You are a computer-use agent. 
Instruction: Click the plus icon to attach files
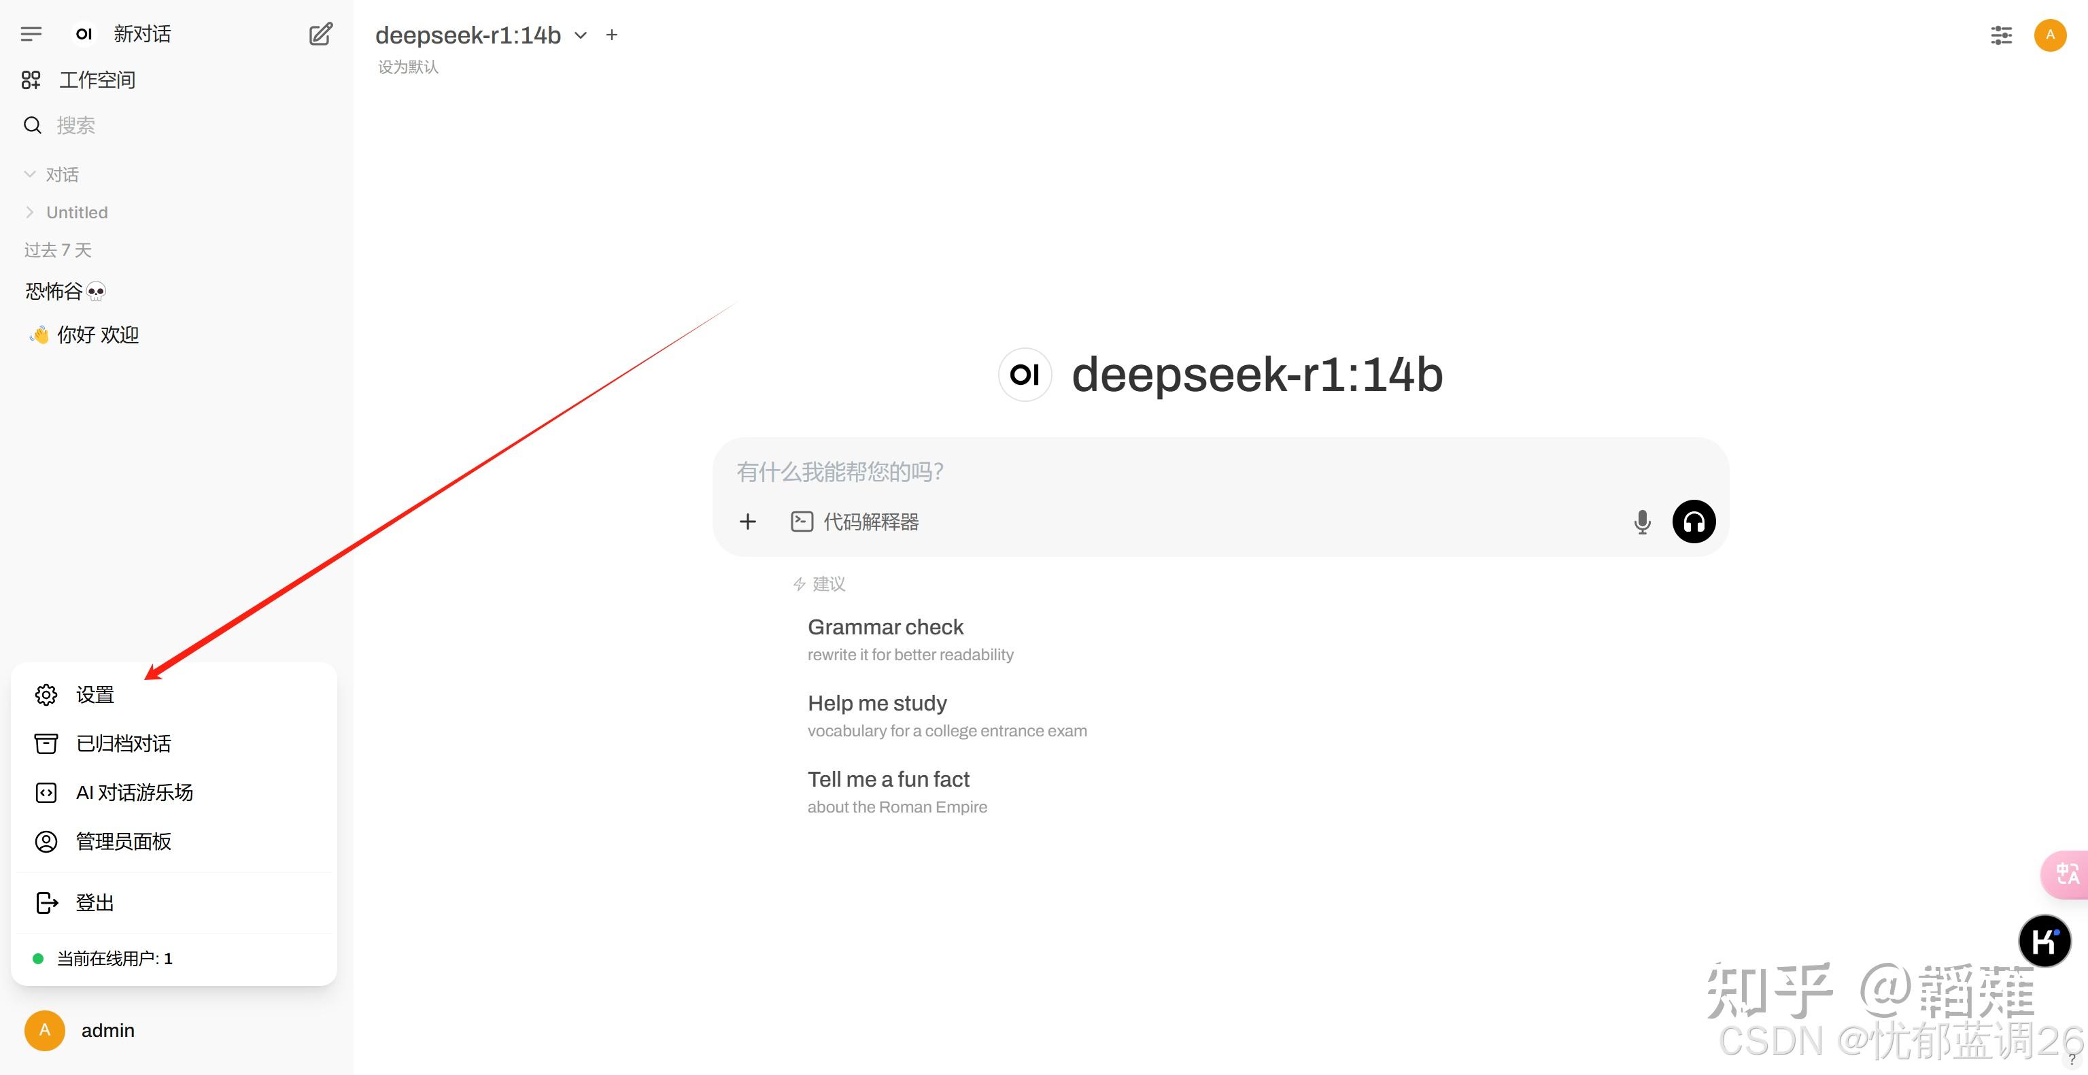tap(747, 522)
